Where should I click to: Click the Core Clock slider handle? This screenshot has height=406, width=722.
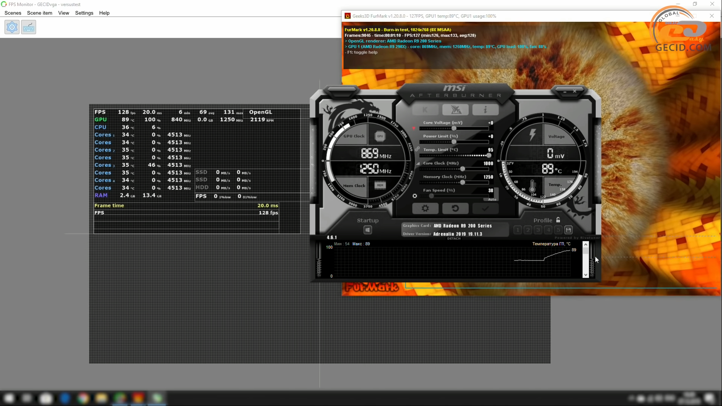tap(463, 169)
